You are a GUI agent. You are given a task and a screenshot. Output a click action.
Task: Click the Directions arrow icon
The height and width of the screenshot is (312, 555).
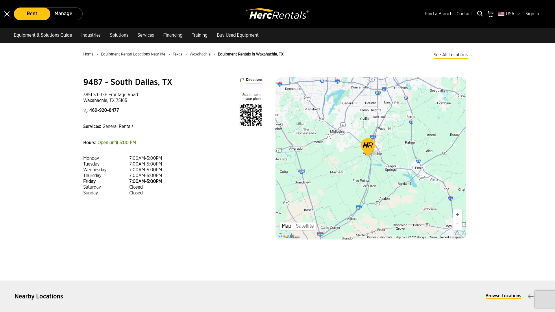pos(242,80)
